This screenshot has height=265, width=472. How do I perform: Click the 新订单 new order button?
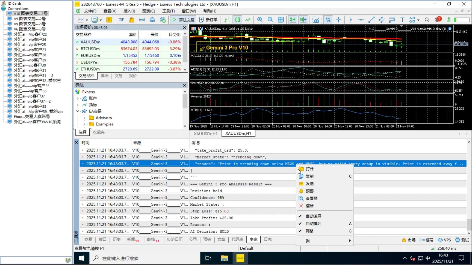click(208, 20)
